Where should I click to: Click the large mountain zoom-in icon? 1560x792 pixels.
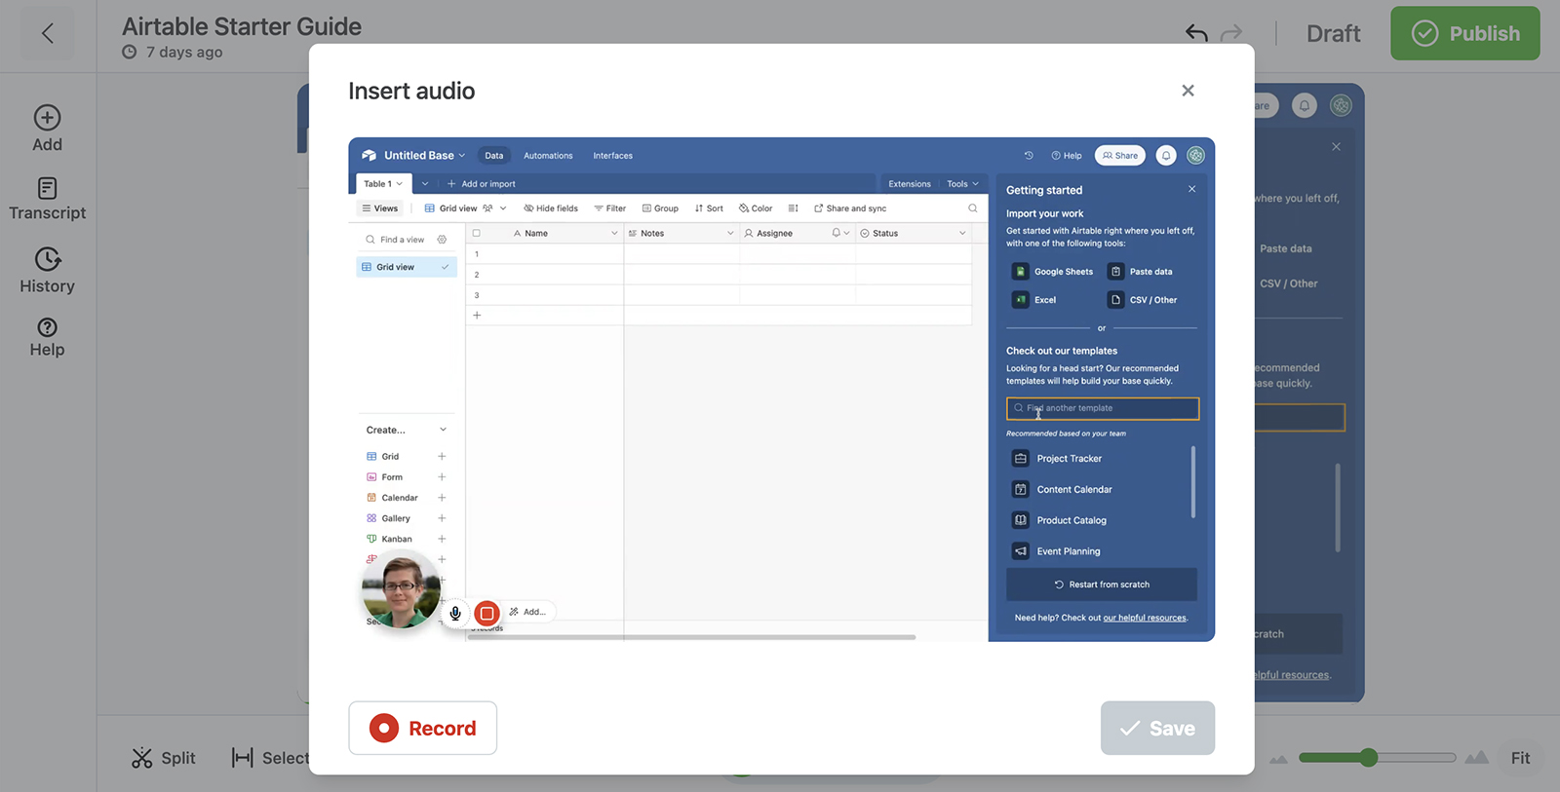click(1476, 758)
